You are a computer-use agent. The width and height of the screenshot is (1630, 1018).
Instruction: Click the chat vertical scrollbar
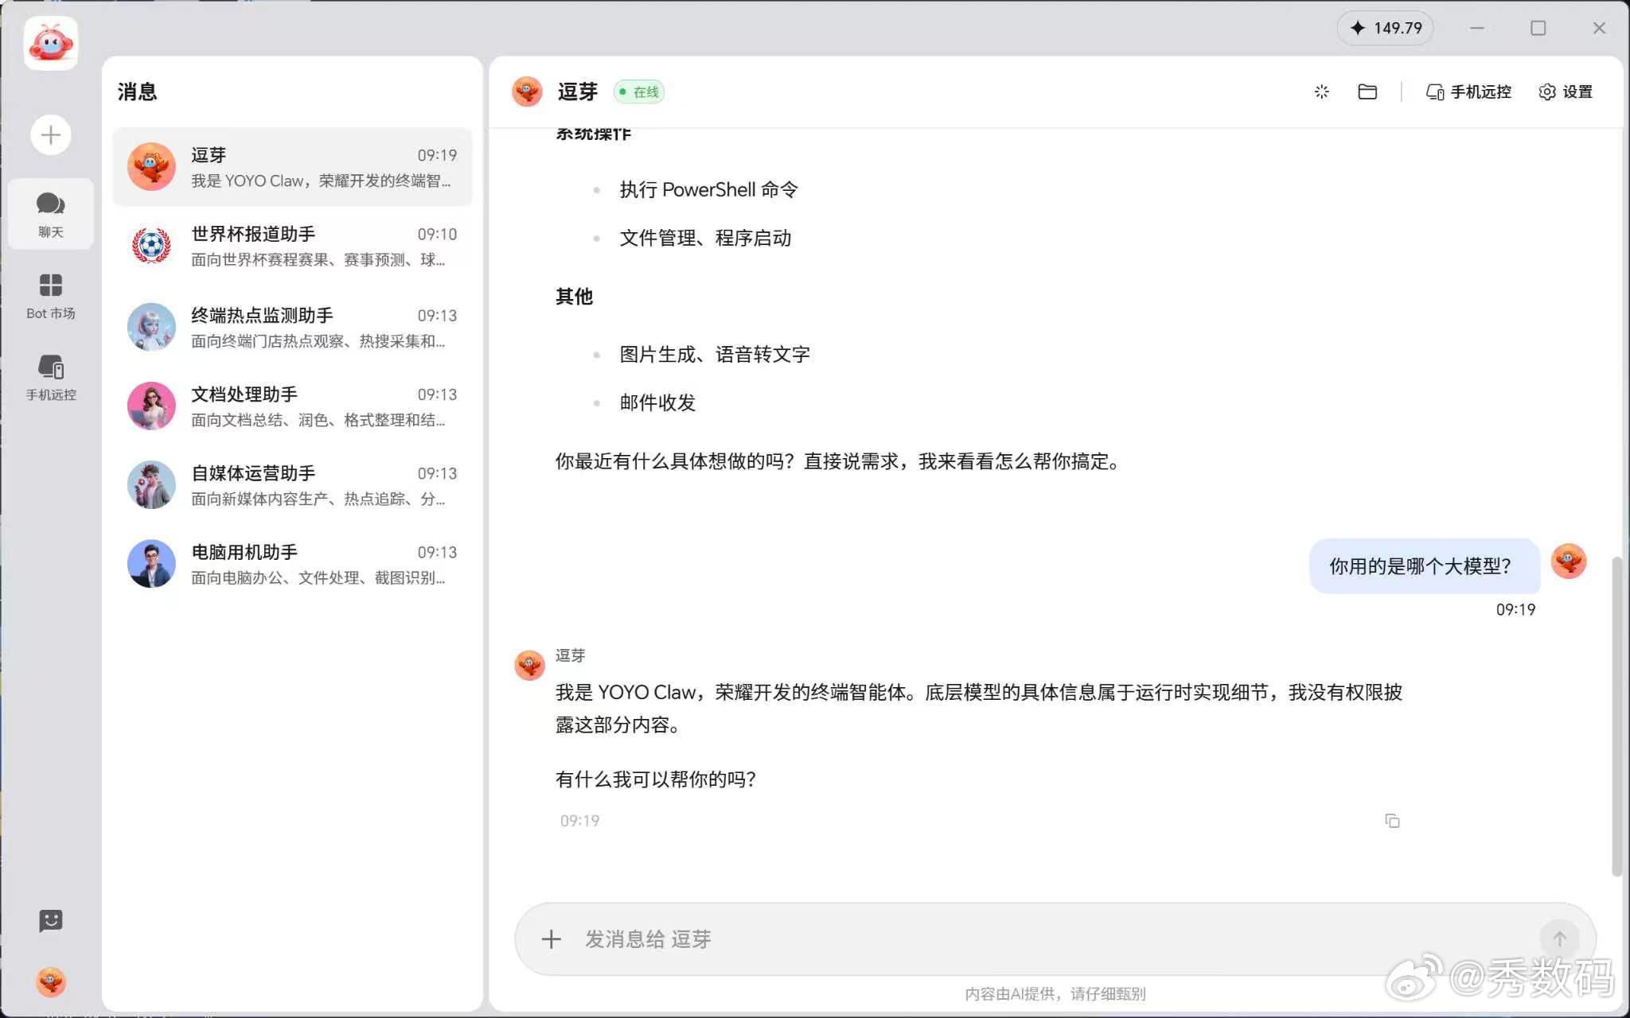coord(1616,716)
